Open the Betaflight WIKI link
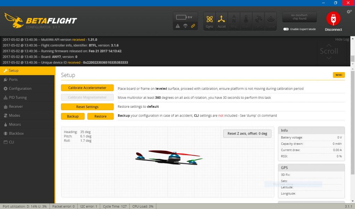 tap(339, 75)
